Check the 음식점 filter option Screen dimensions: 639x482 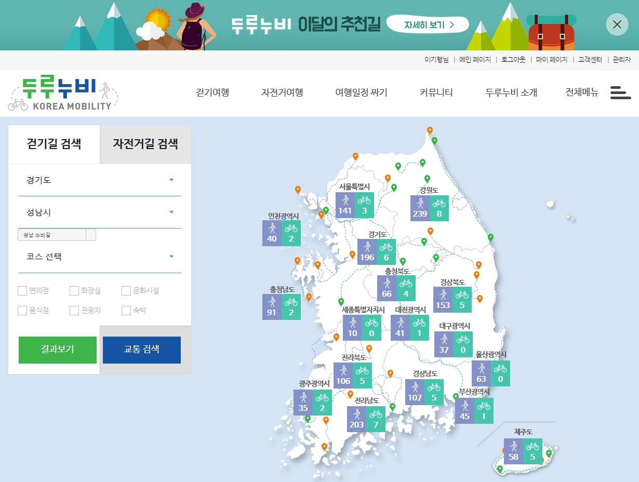coord(22,310)
